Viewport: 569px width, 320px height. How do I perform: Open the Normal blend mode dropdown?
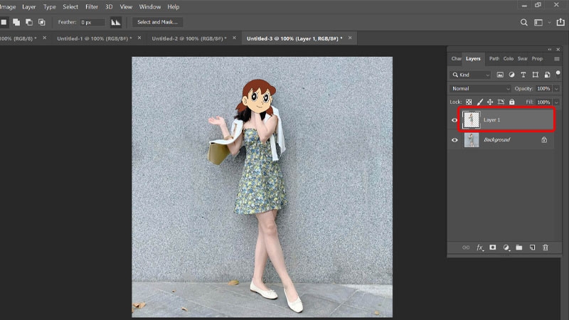tap(480, 88)
